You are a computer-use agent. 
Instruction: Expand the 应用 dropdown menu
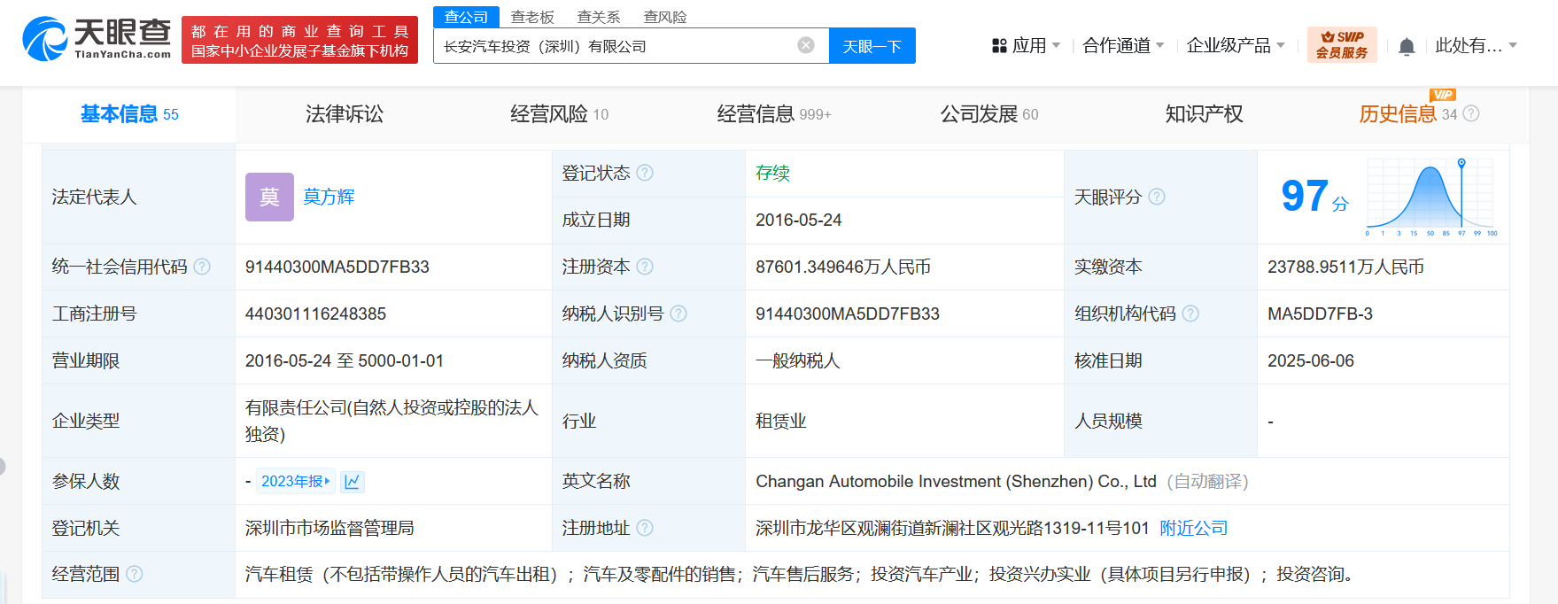pos(1026,46)
